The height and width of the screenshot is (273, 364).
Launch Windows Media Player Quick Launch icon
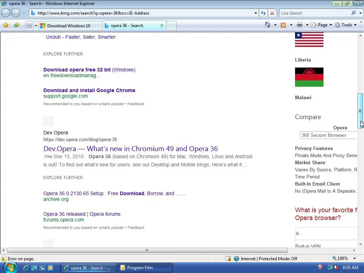point(50,268)
